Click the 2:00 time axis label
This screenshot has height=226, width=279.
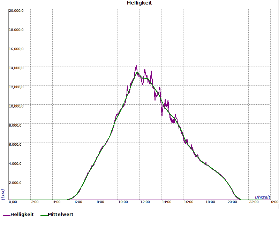[35, 202]
